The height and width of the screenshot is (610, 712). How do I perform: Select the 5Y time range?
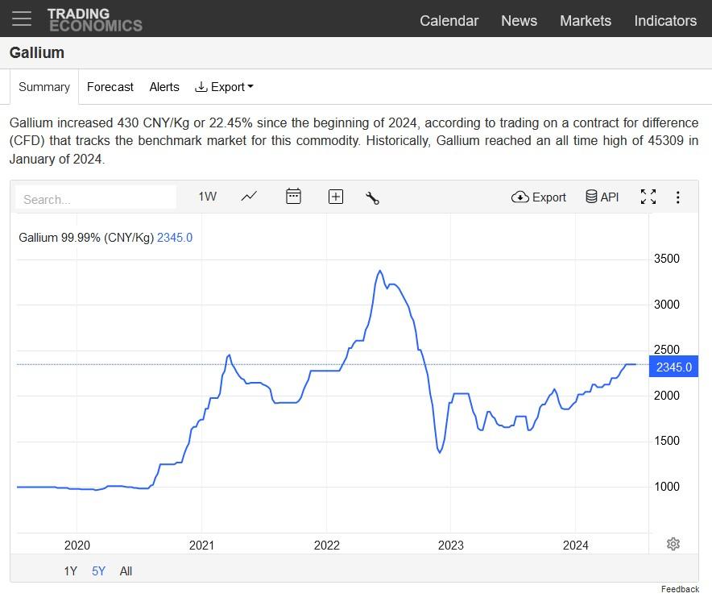tap(98, 571)
